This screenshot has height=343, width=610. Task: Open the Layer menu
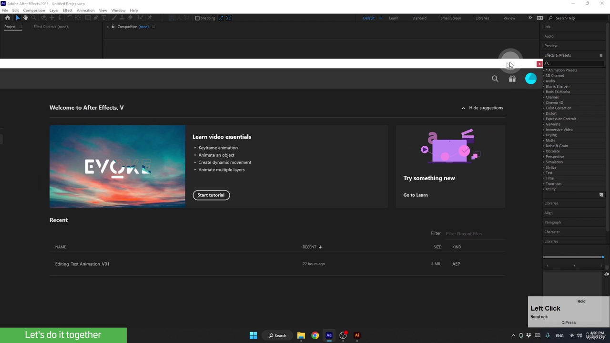pos(54,10)
